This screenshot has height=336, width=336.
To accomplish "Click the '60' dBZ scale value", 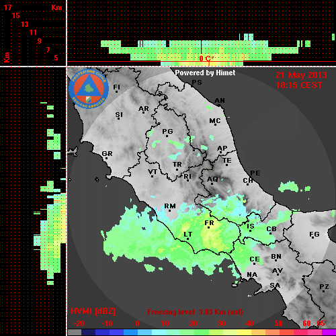I will point(306,323).
